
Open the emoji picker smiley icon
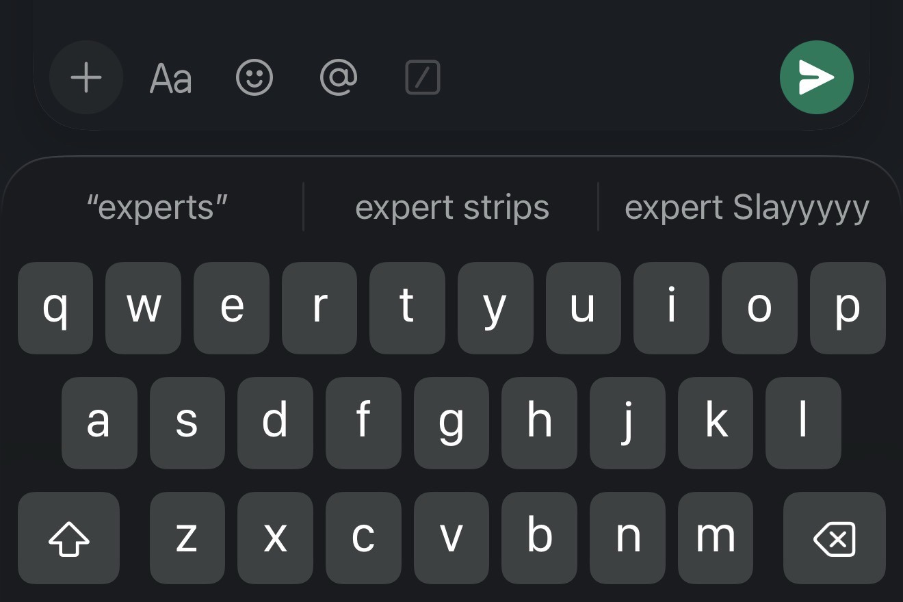254,78
